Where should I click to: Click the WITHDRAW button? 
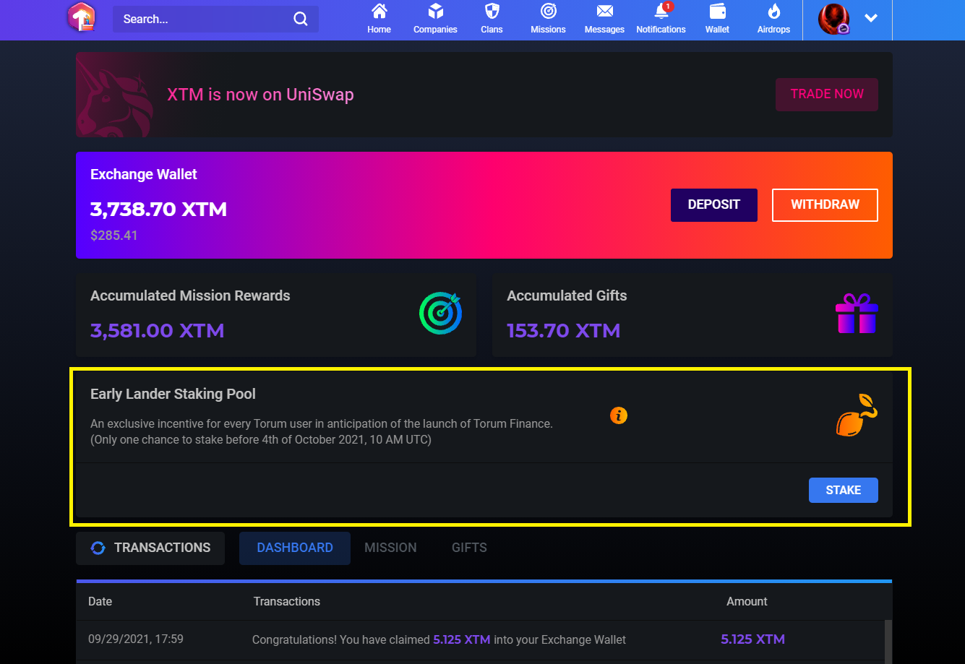click(825, 205)
